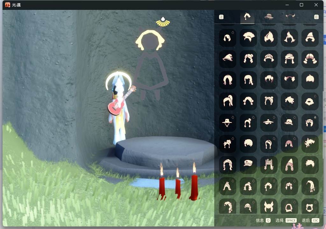
Task: Choose the pink headband pigtails hairstyle
Action: [x=289, y=80]
